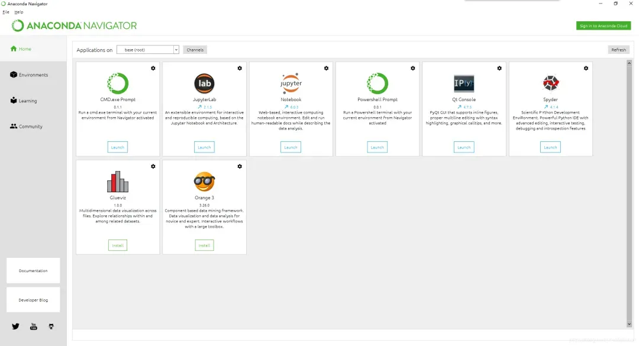Click the CMD.exe Prompt application logo

pos(118,83)
